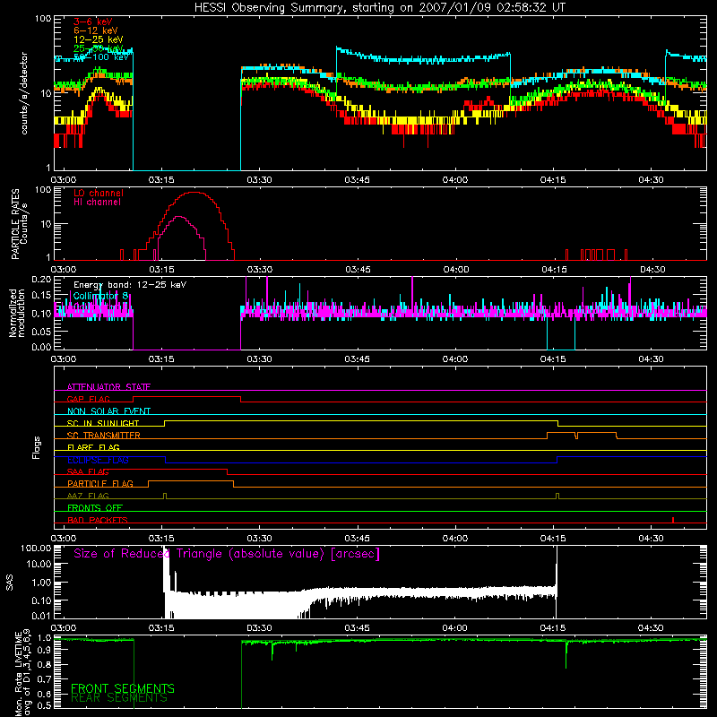
Task: Click the '0.20' modulation axis tick label
Action: click(x=41, y=280)
